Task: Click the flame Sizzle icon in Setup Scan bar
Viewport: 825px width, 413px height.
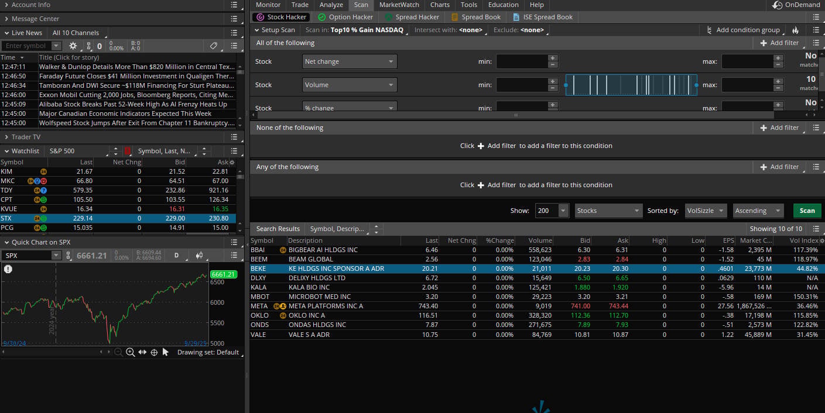Action: point(795,30)
